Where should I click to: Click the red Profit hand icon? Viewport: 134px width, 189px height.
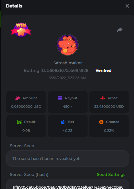[103, 98]
